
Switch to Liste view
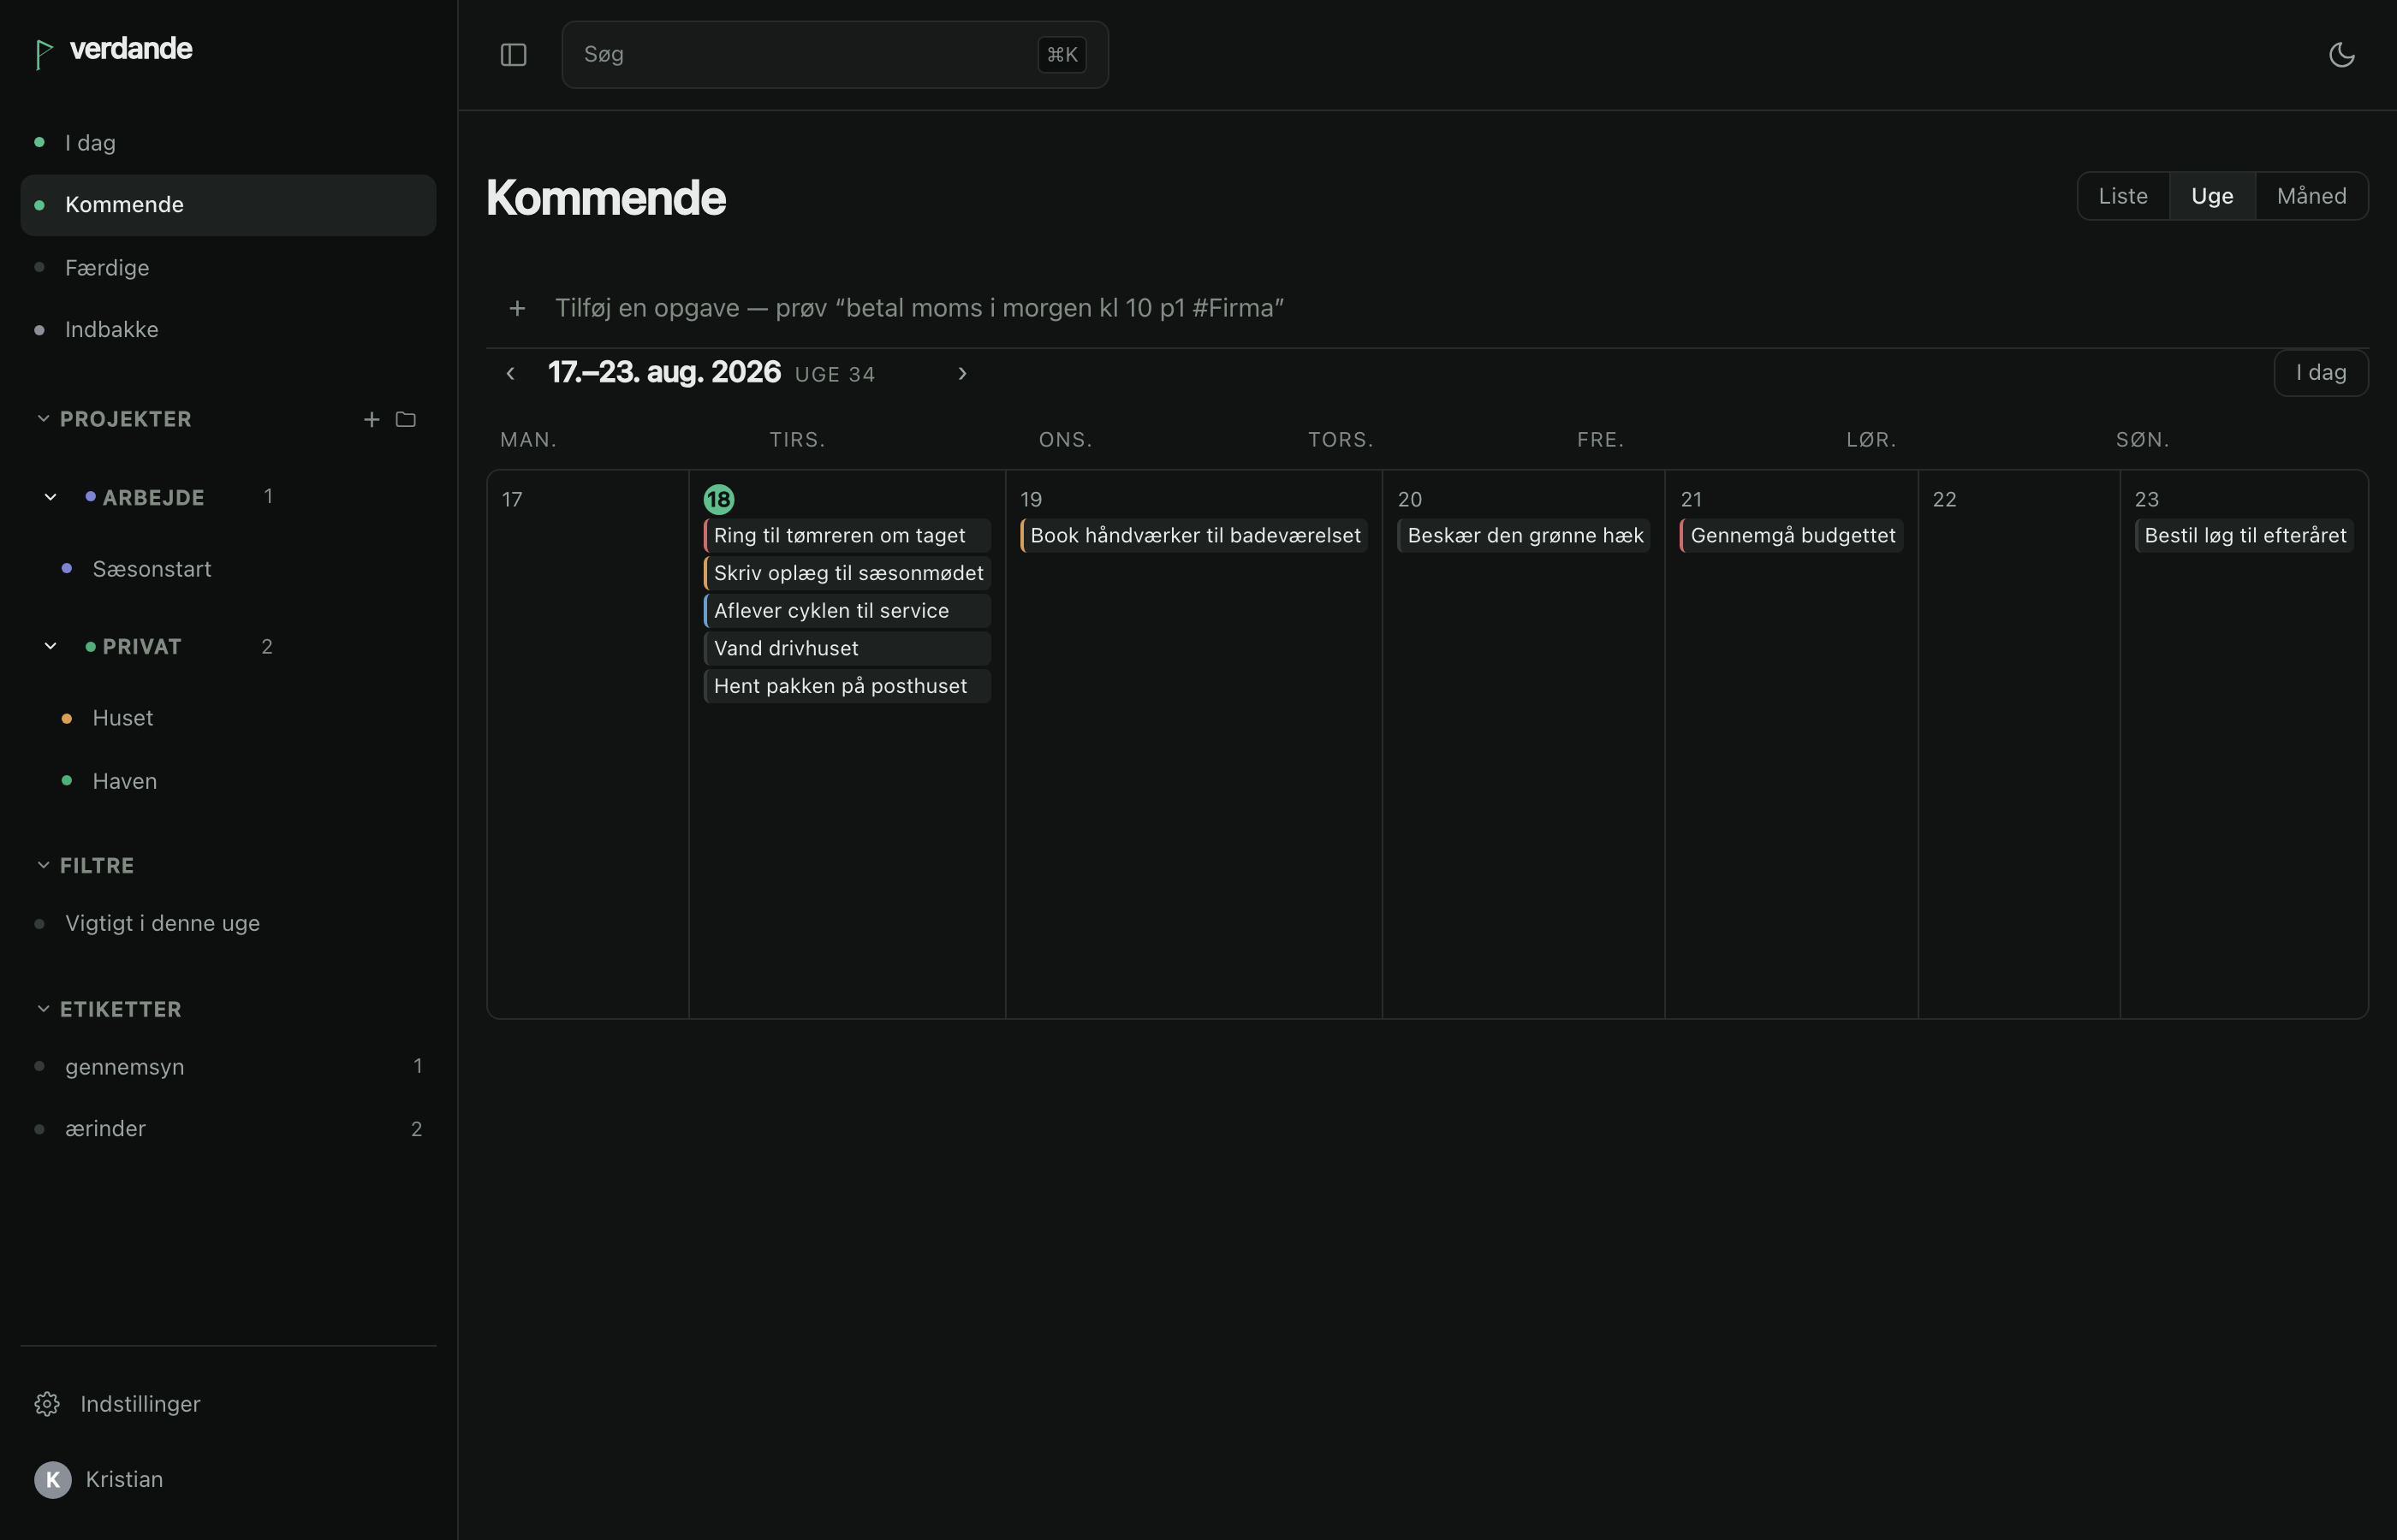(x=2123, y=196)
